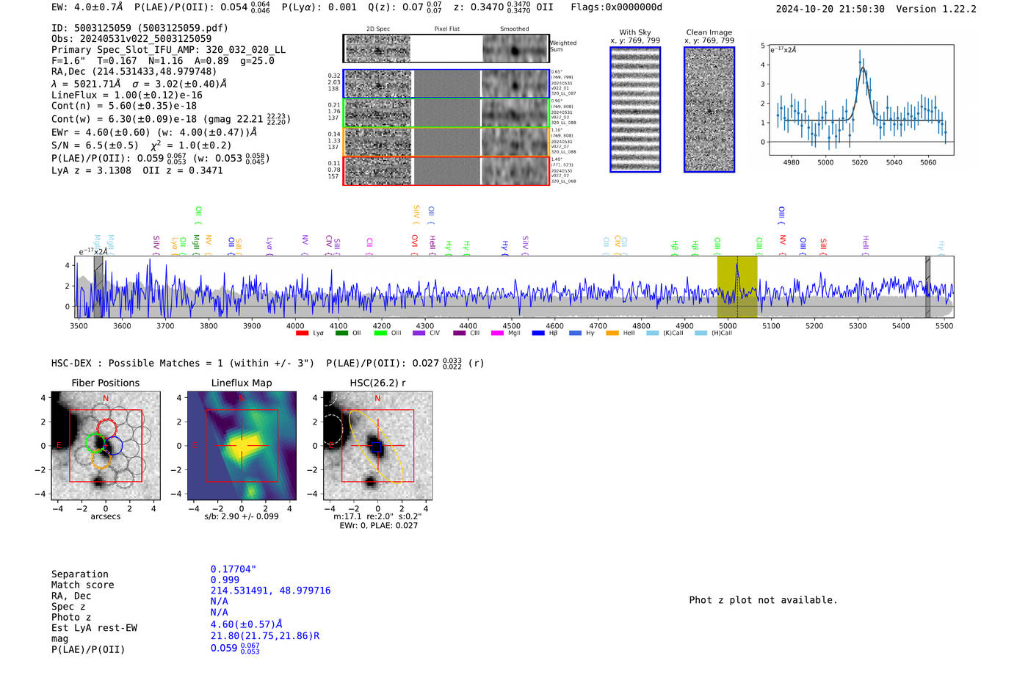Click the red Lyα legend swatch

(x=302, y=333)
